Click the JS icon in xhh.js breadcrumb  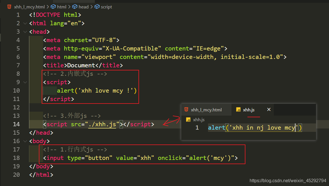pyautogui.click(x=188, y=120)
